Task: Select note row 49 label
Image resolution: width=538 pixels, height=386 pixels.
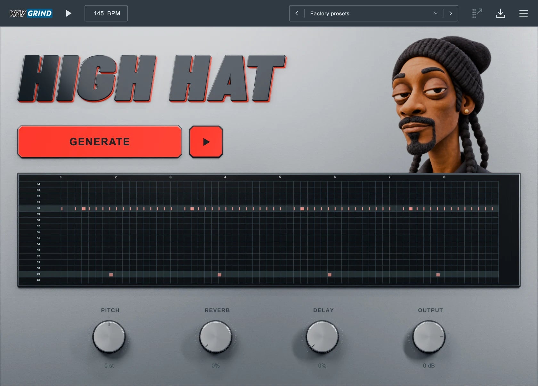Action: (x=38, y=274)
